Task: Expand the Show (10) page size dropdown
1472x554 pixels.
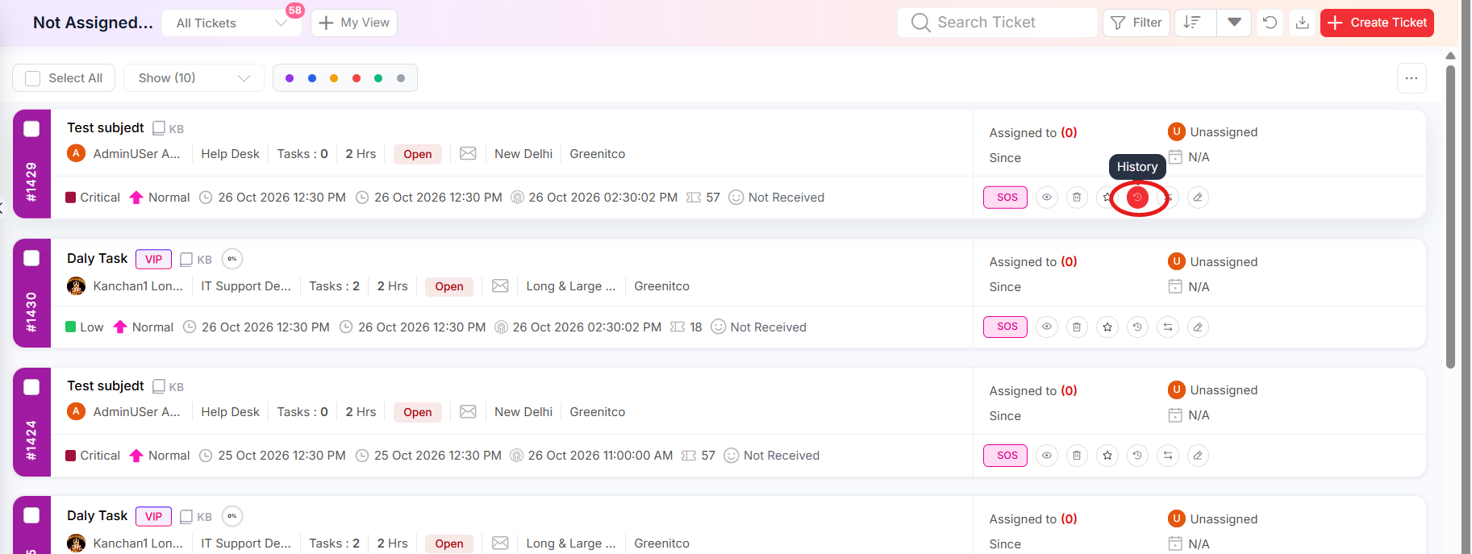Action: pyautogui.click(x=194, y=78)
